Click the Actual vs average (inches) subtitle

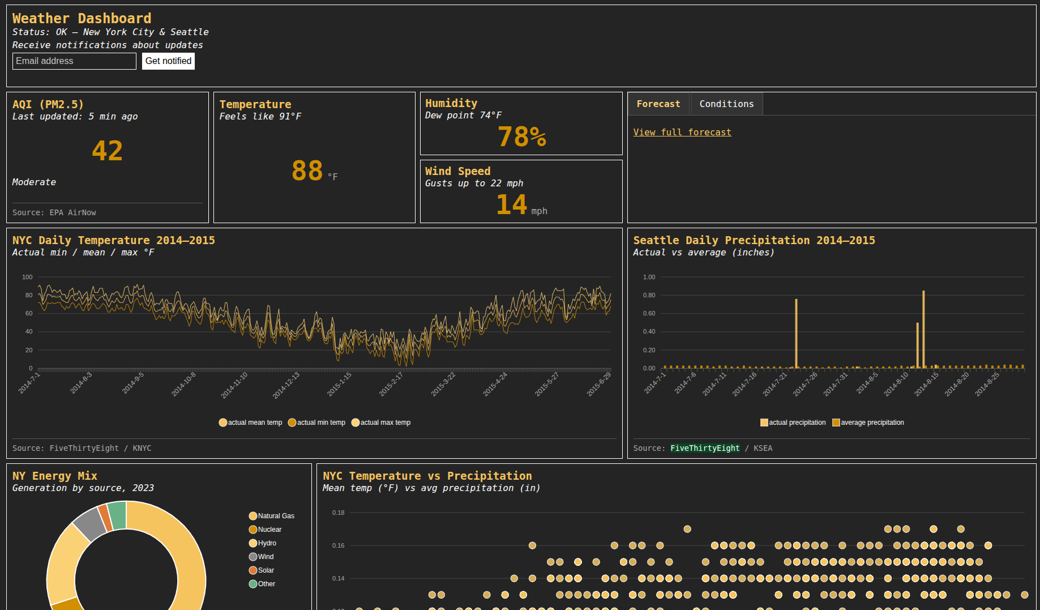(x=704, y=252)
